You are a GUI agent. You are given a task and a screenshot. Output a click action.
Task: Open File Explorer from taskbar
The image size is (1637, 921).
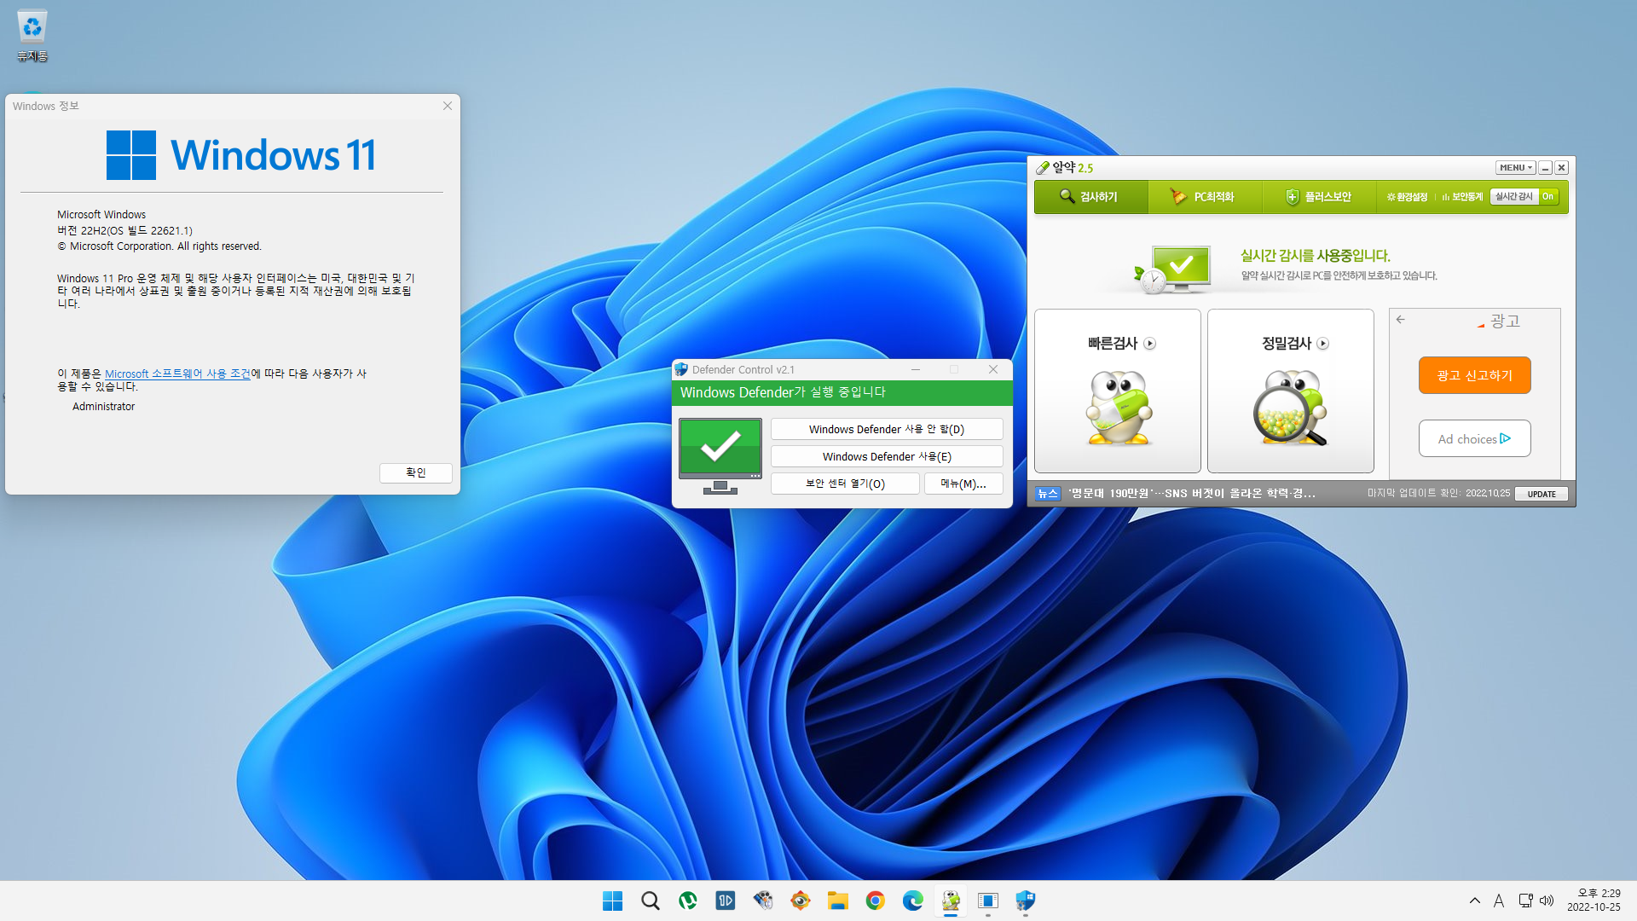click(837, 901)
